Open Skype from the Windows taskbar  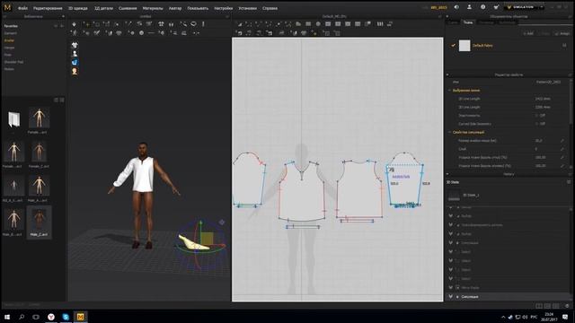point(66,317)
